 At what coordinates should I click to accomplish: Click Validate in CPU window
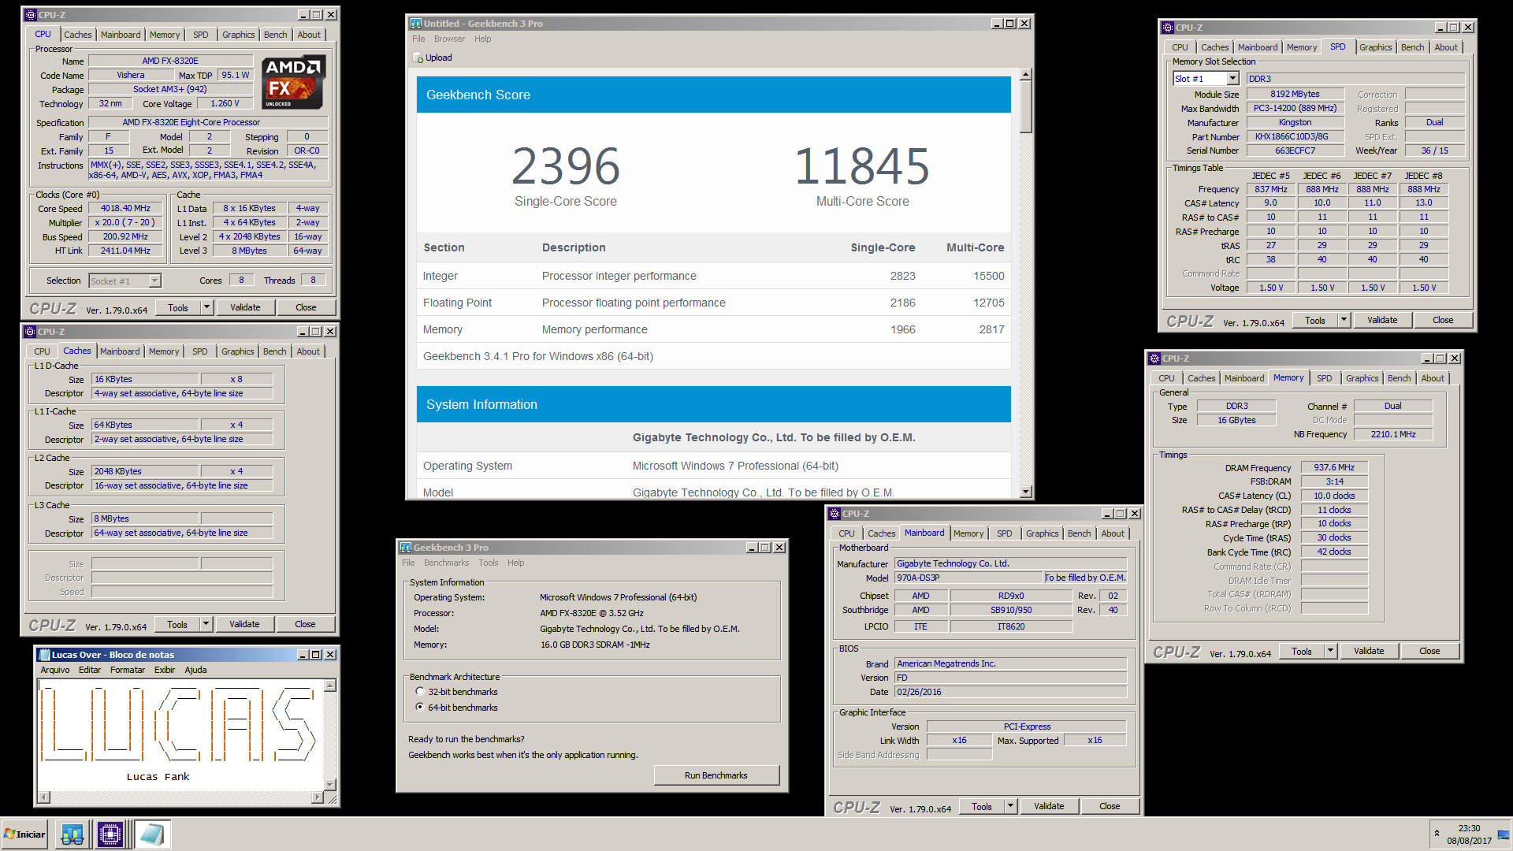pyautogui.click(x=245, y=308)
